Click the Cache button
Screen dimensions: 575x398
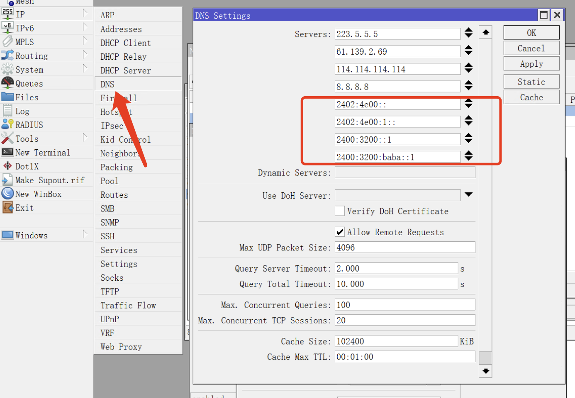point(531,97)
